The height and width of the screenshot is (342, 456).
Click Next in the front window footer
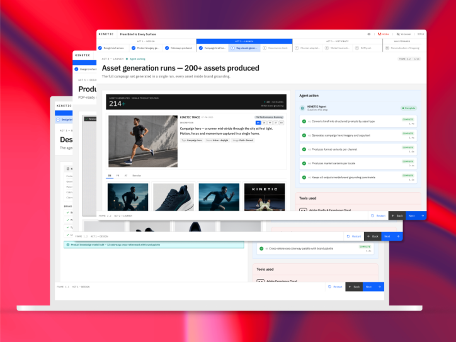[416, 215]
